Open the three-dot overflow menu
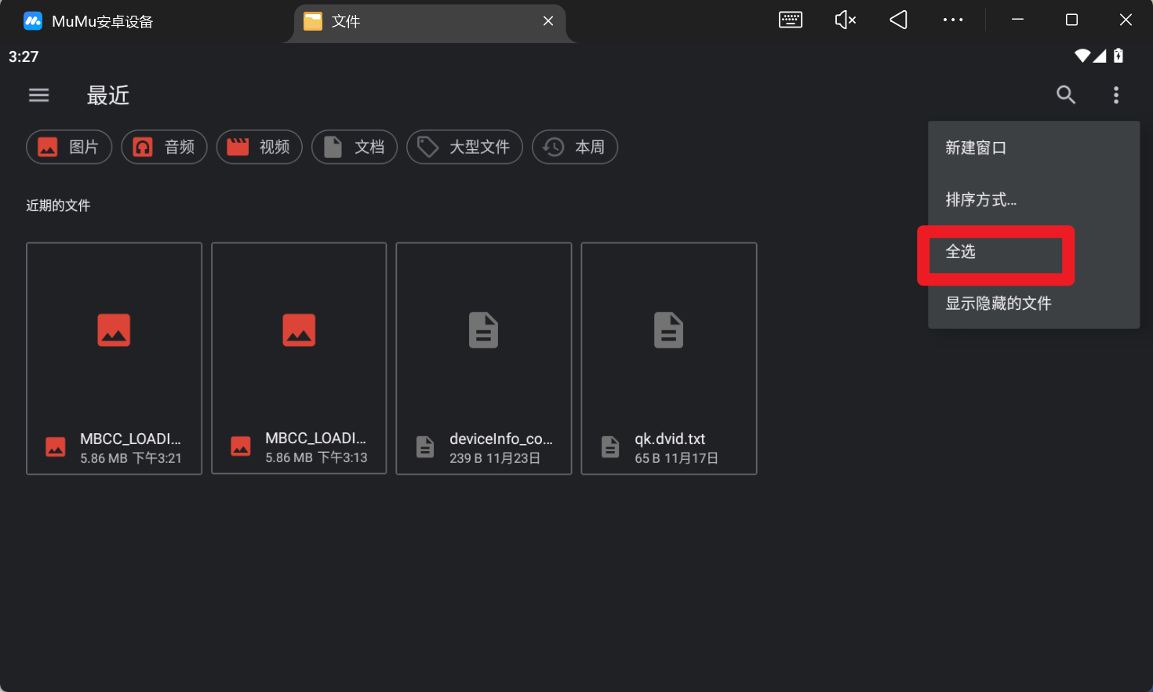This screenshot has height=692, width=1153. [1115, 95]
